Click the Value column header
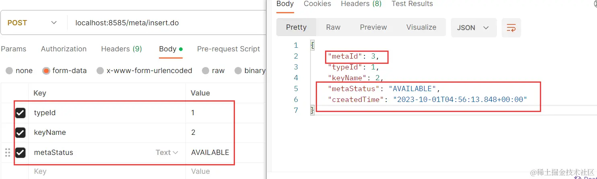The width and height of the screenshot is (597, 179). click(200, 93)
